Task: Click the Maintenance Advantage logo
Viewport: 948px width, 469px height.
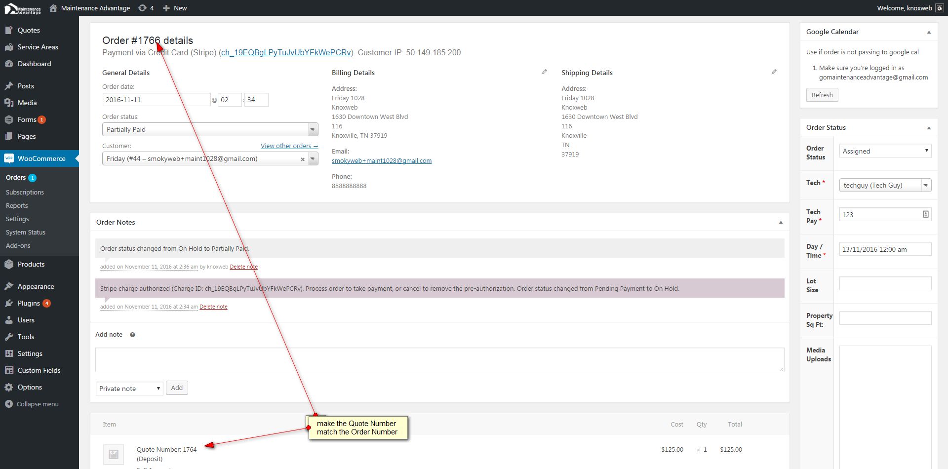Action: [23, 8]
